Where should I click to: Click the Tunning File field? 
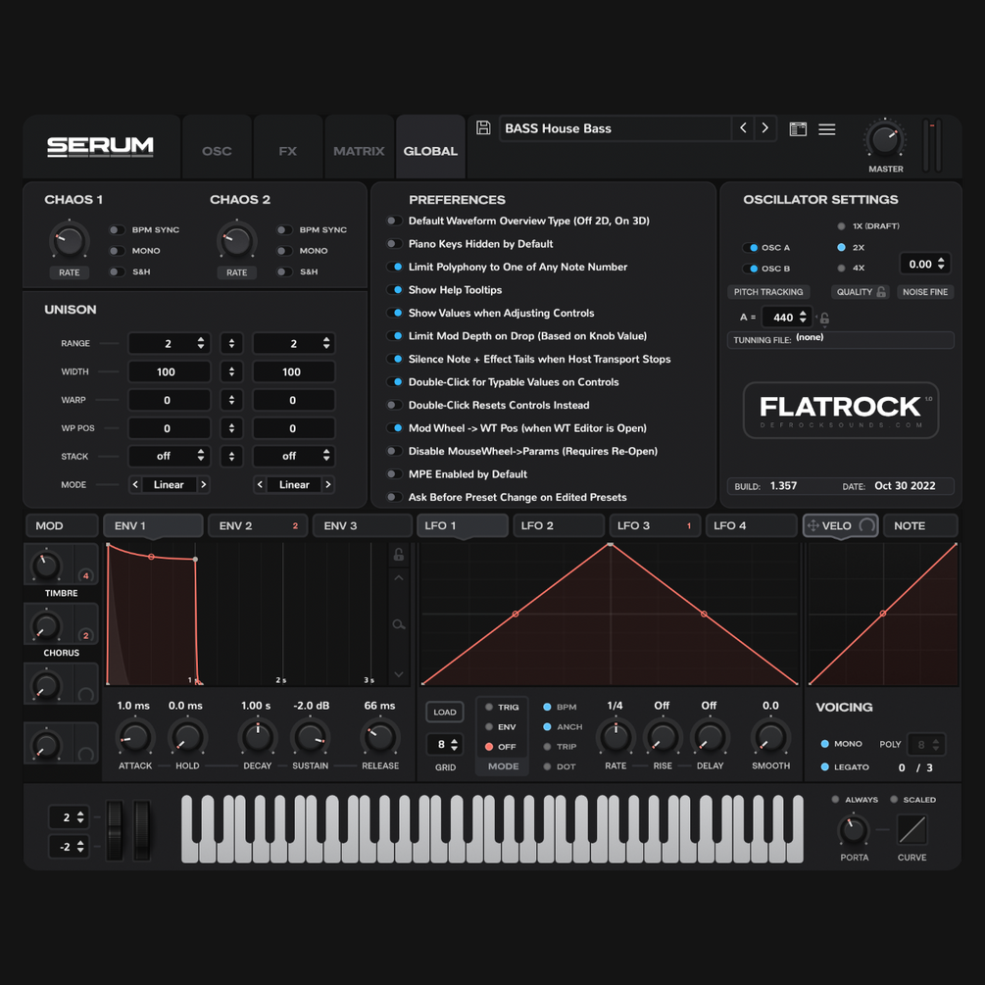(841, 340)
